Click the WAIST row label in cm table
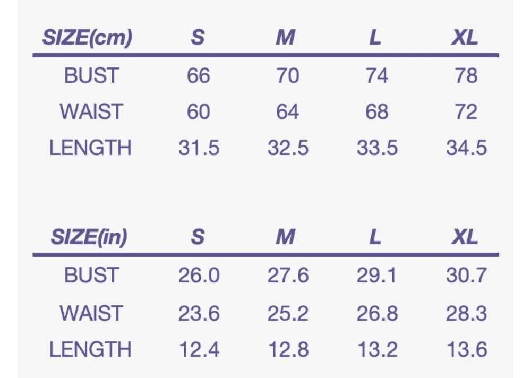This screenshot has height=378, width=531. point(91,112)
